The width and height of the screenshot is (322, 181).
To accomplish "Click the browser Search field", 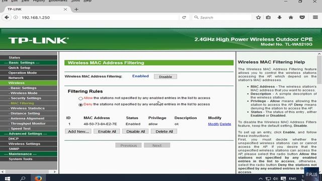I will click(x=222, y=18).
